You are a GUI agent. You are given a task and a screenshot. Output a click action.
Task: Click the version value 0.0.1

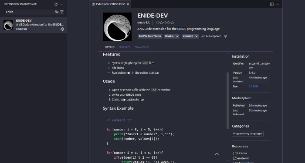tap(252, 73)
